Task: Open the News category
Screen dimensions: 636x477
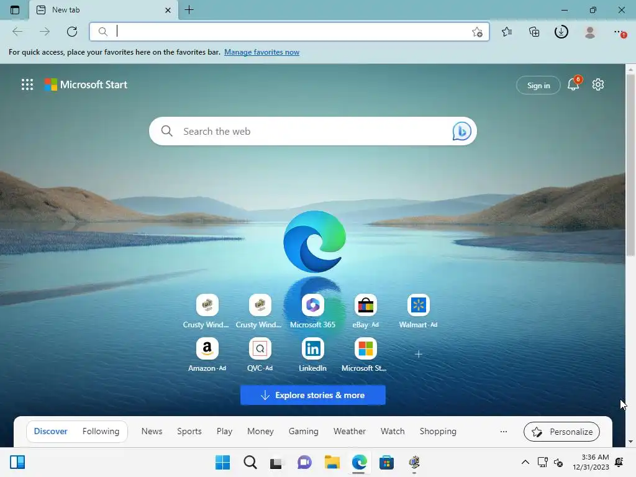Action: [x=152, y=431]
